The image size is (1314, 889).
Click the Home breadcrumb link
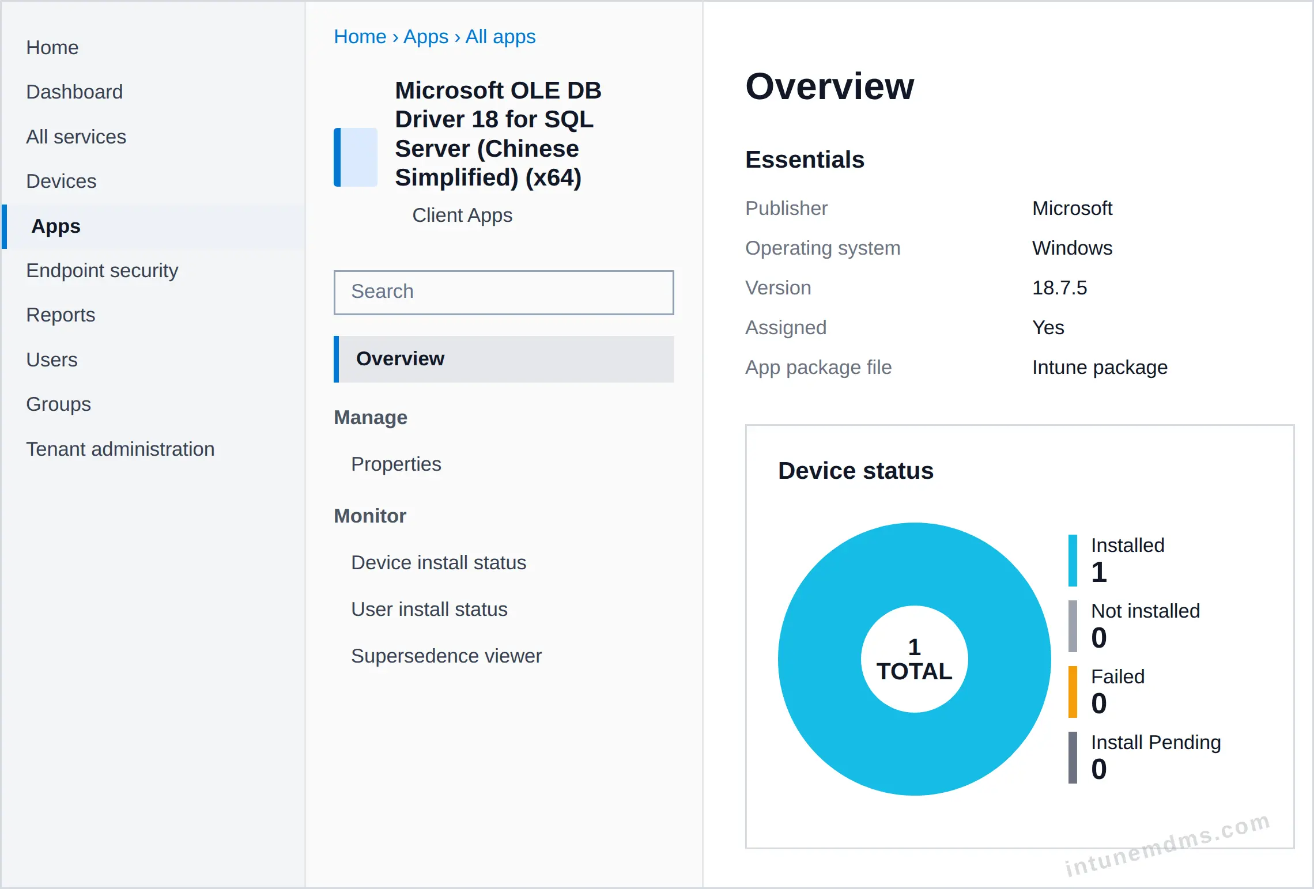(x=360, y=37)
